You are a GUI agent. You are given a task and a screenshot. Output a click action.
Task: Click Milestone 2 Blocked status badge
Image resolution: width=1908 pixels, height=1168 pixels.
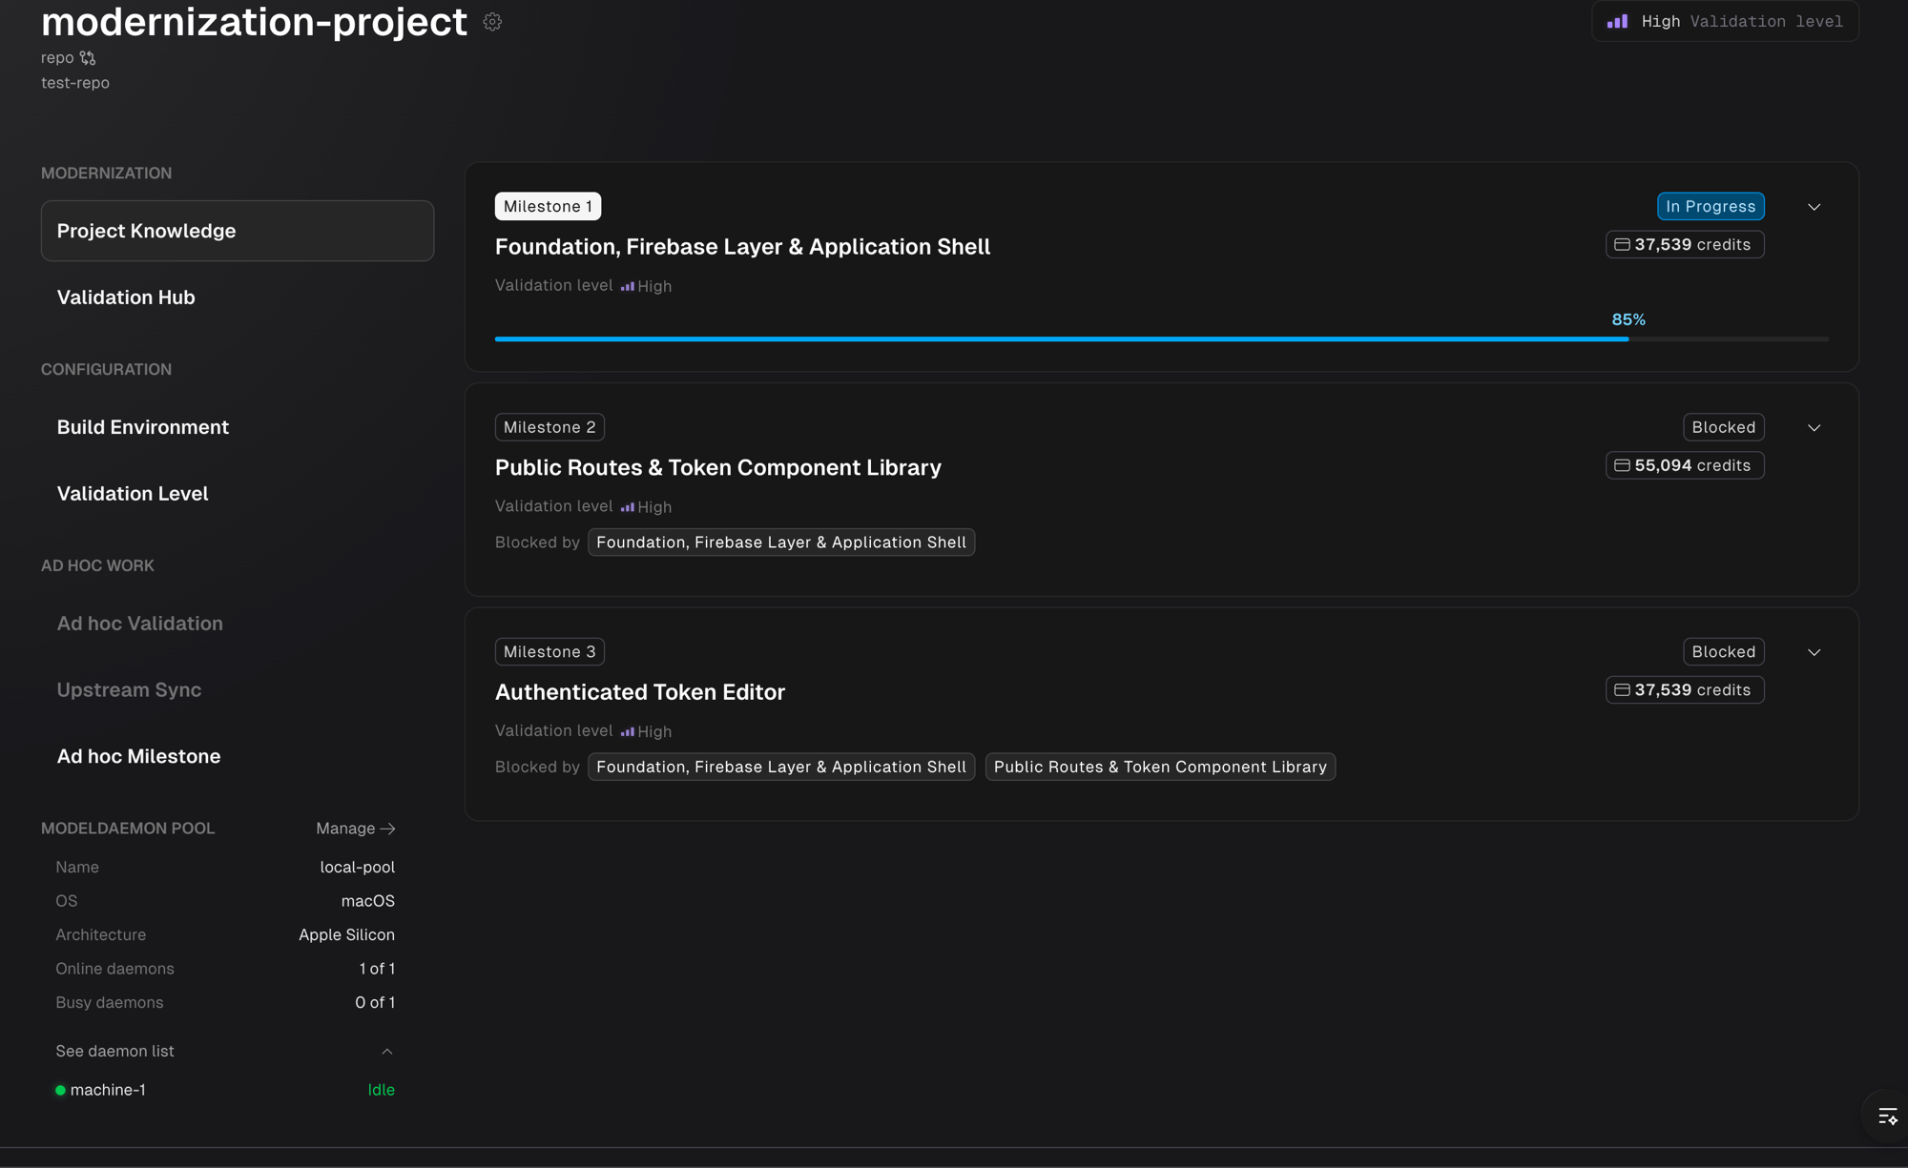pos(1723,427)
